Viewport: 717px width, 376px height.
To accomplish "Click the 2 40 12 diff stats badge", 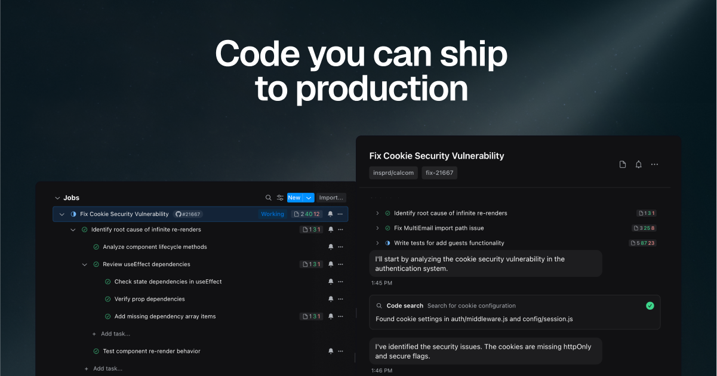I will point(306,214).
